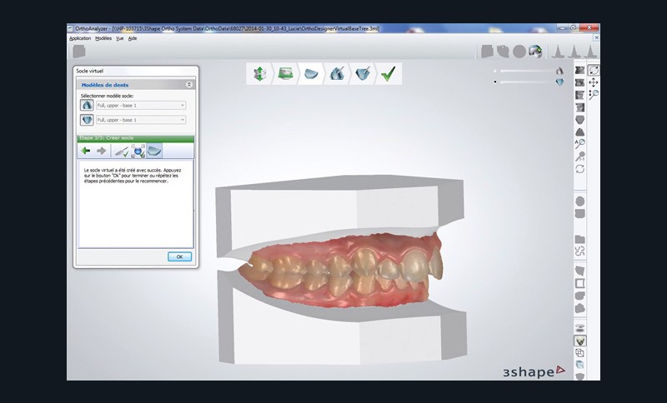
Task: Open the Modèles menu
Action: [x=103, y=38]
